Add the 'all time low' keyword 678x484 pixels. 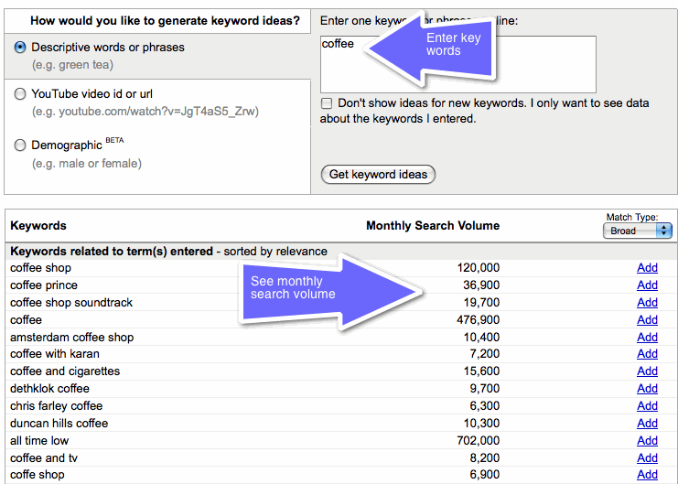647,440
